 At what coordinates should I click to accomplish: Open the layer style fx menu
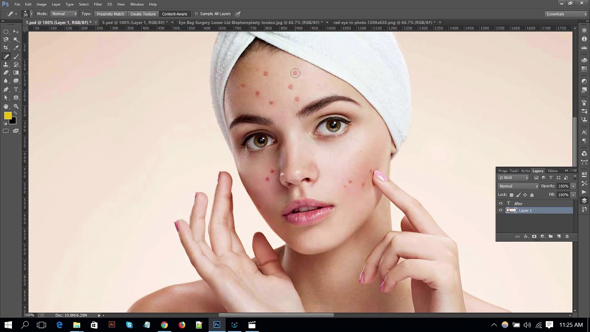pyautogui.click(x=526, y=237)
